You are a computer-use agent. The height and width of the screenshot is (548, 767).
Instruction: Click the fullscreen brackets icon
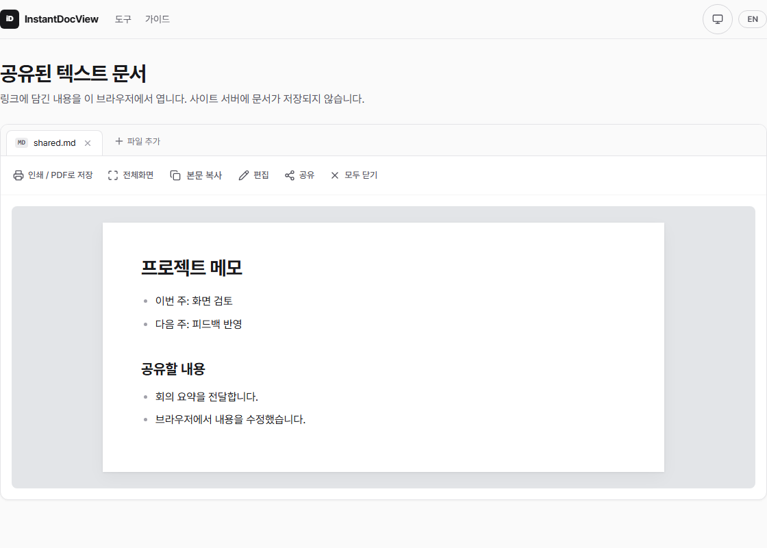(113, 175)
